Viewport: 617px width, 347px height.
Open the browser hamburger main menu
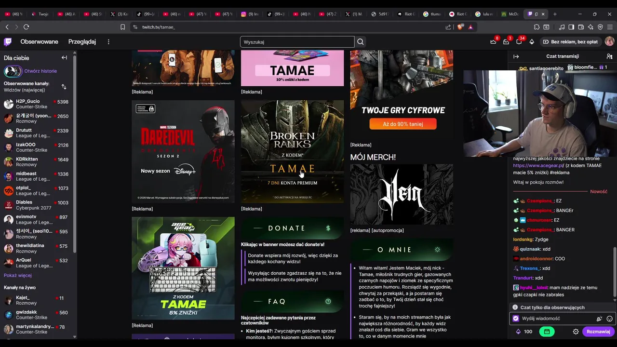click(610, 27)
